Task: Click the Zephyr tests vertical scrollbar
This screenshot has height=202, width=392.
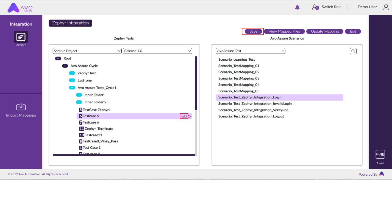Action: point(196,83)
